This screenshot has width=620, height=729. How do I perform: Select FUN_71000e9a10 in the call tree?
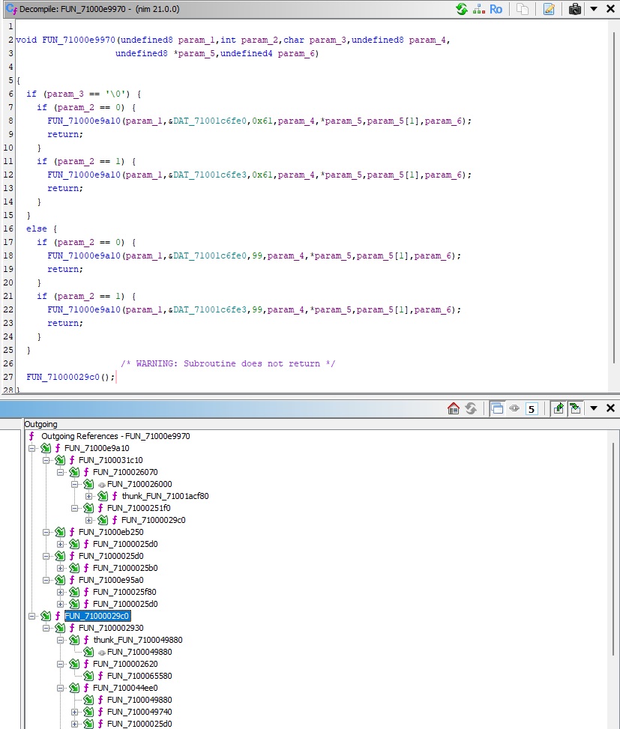click(x=97, y=448)
